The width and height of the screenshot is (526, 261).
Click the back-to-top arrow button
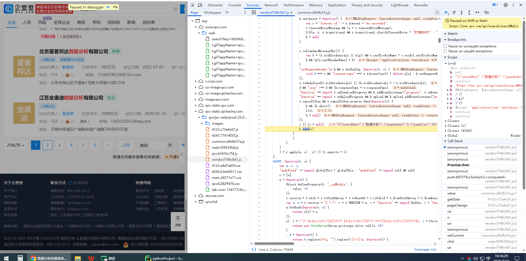pos(178,222)
